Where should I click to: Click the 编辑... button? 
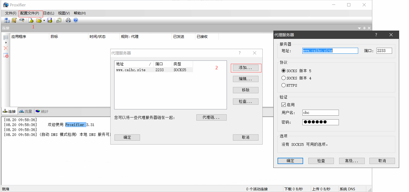tap(245, 79)
